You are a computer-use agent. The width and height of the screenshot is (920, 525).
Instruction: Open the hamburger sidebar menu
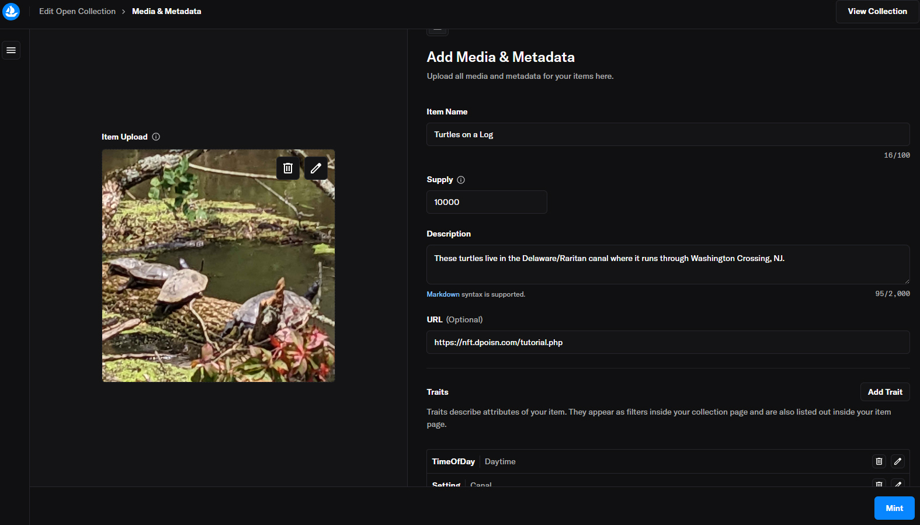pos(11,50)
